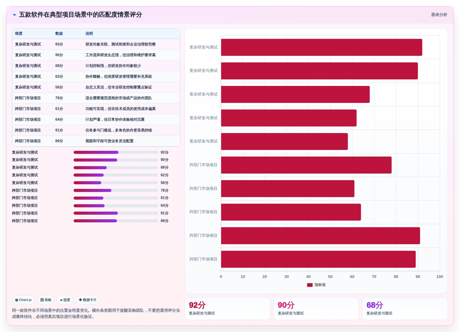
Task: Click the Chart.js tag chip
Action: [23, 300]
